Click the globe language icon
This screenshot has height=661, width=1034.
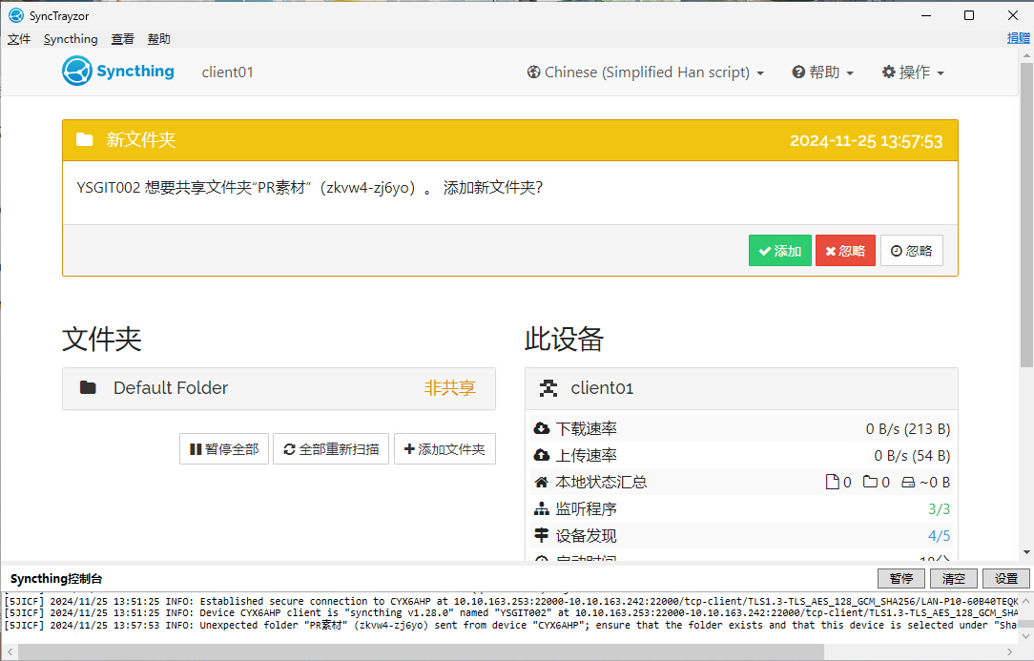(x=533, y=72)
